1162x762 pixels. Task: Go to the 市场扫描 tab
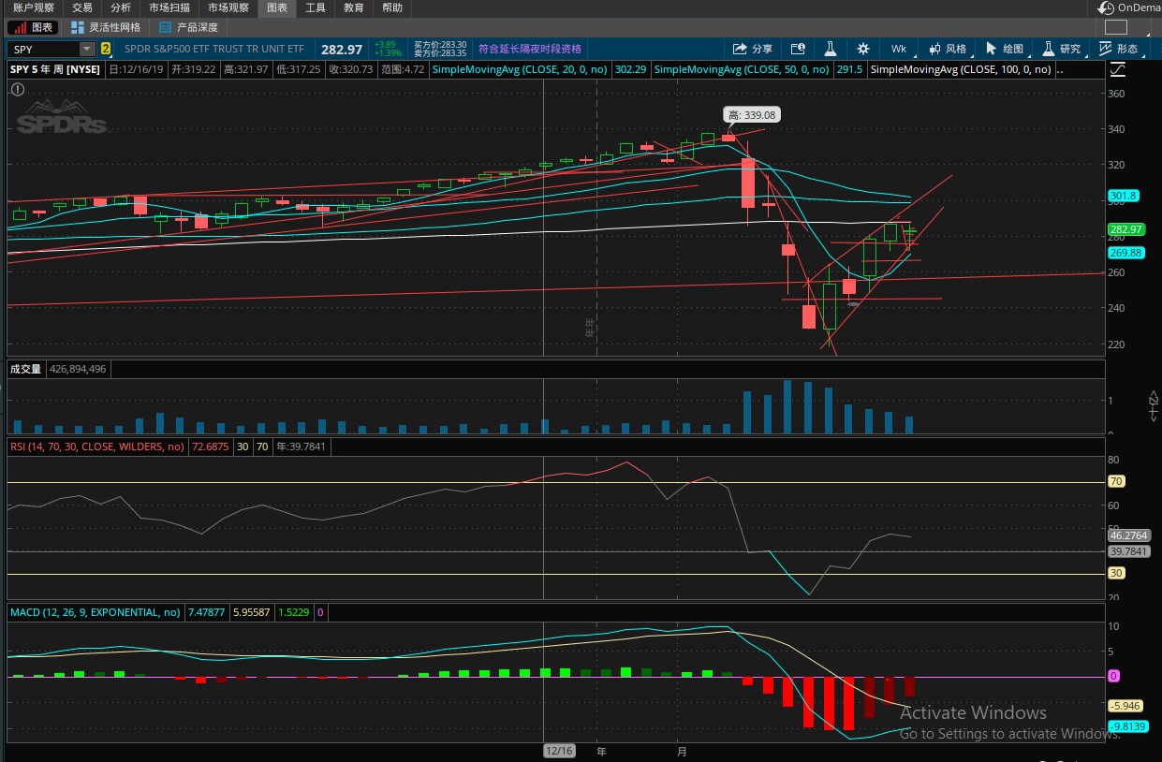pyautogui.click(x=169, y=7)
